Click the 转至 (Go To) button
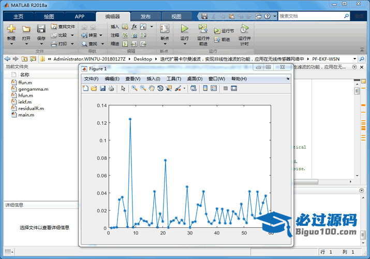 [89, 35]
